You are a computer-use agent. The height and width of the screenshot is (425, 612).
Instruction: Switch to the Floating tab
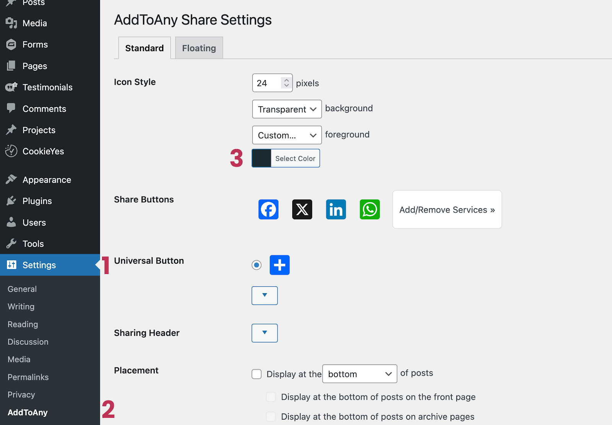(x=199, y=48)
